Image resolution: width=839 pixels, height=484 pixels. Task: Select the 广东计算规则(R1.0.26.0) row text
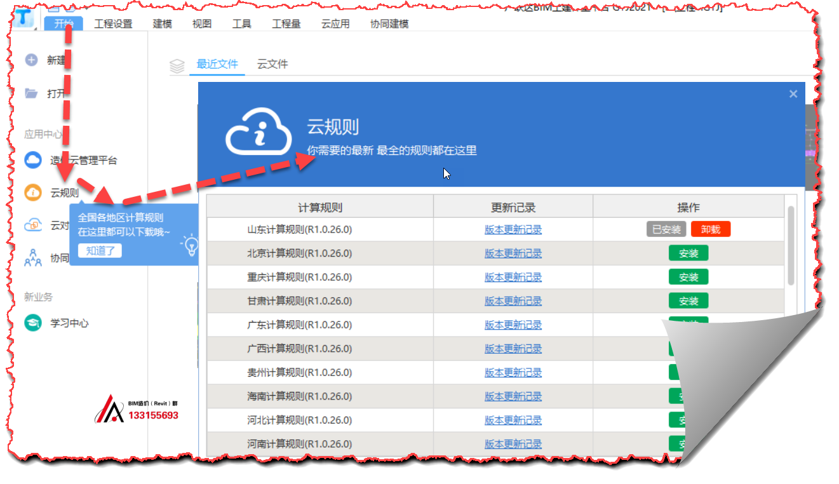(x=300, y=325)
